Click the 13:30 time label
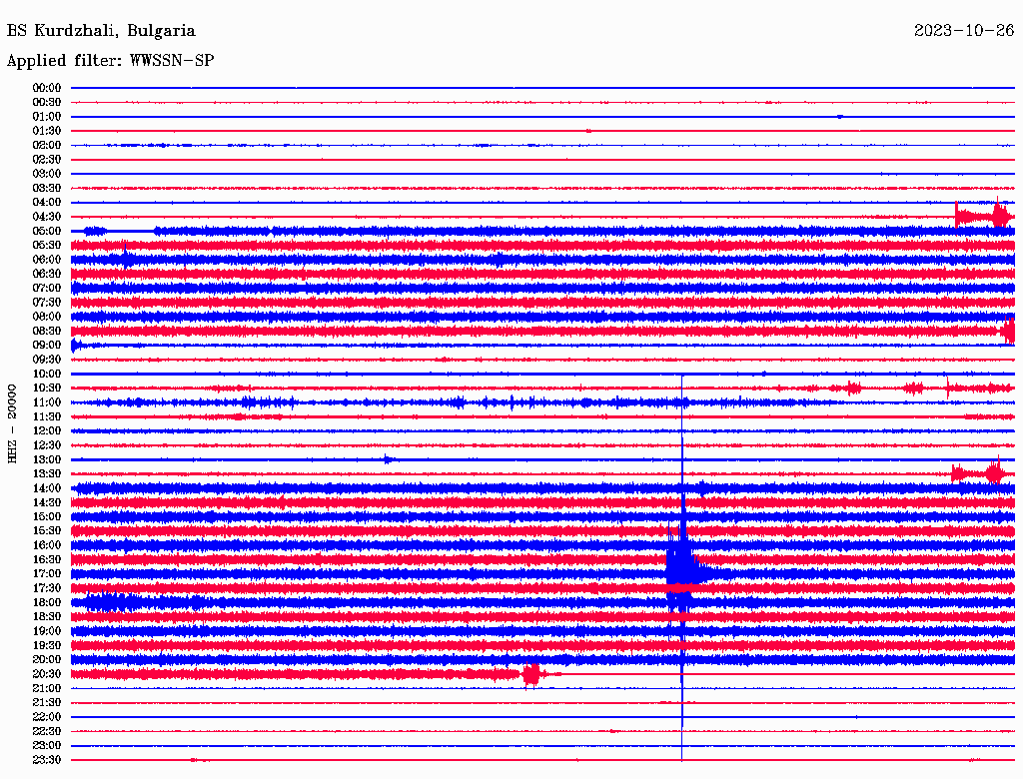Screen dimensions: 1023x779 pos(46,473)
